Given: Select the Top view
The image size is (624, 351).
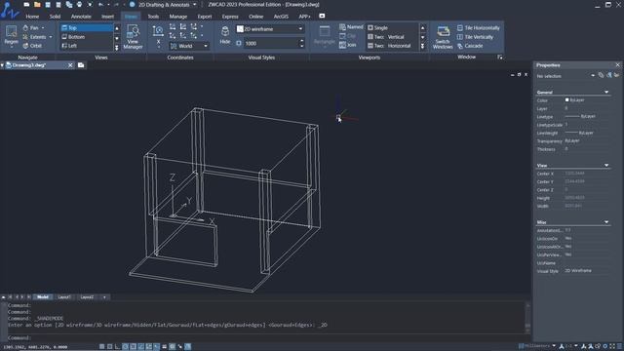Looking at the screenshot, I should point(87,28).
